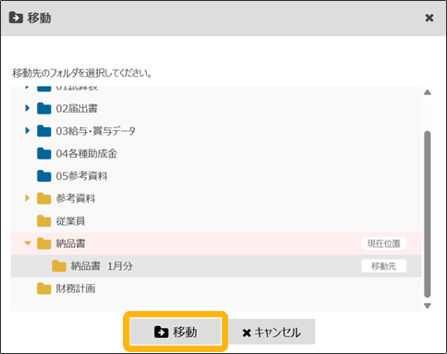Click the 財務計画 folder icon
The image size is (447, 354).
click(x=44, y=289)
